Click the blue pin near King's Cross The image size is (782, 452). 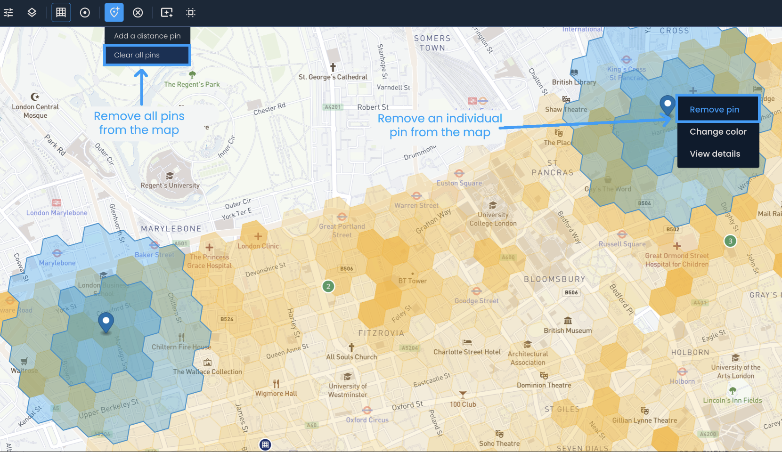point(668,105)
